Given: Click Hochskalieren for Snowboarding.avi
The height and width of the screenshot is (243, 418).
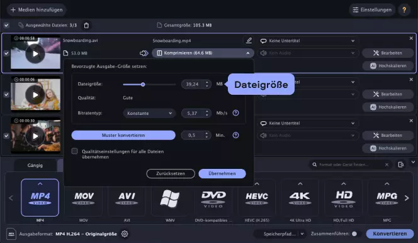Looking at the screenshot, I should click(388, 66).
